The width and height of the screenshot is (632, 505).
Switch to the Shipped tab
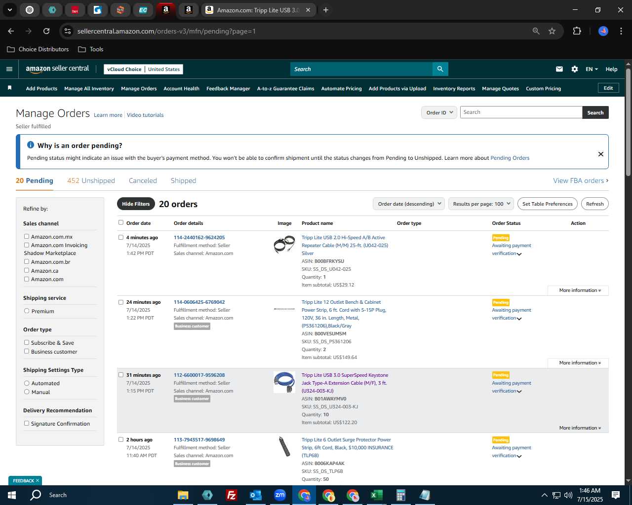point(183,180)
